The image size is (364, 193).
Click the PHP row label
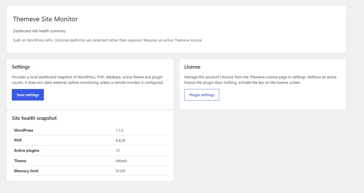[x=18, y=140]
